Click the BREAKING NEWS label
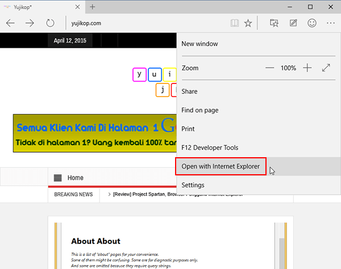The height and width of the screenshot is (269, 341). tap(73, 194)
